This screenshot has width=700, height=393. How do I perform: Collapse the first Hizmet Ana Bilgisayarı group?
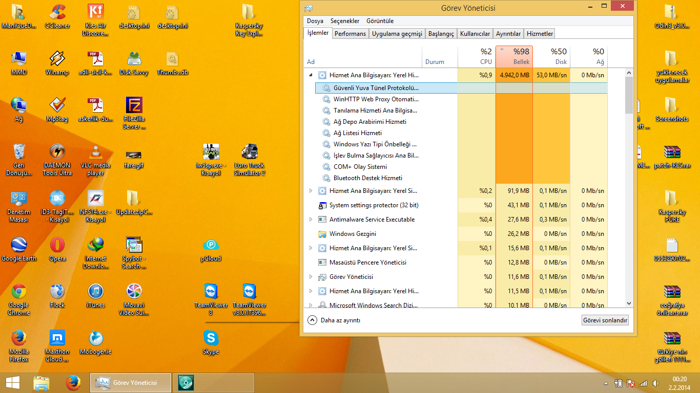311,75
